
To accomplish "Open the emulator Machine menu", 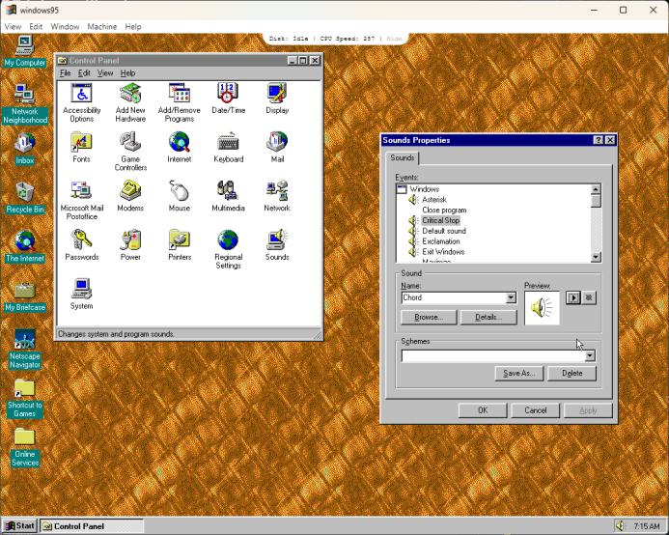I will (x=102, y=26).
